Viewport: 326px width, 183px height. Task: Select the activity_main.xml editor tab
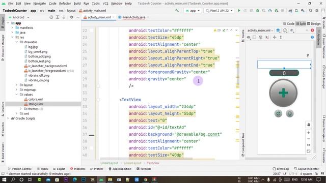pyautogui.click(x=99, y=17)
